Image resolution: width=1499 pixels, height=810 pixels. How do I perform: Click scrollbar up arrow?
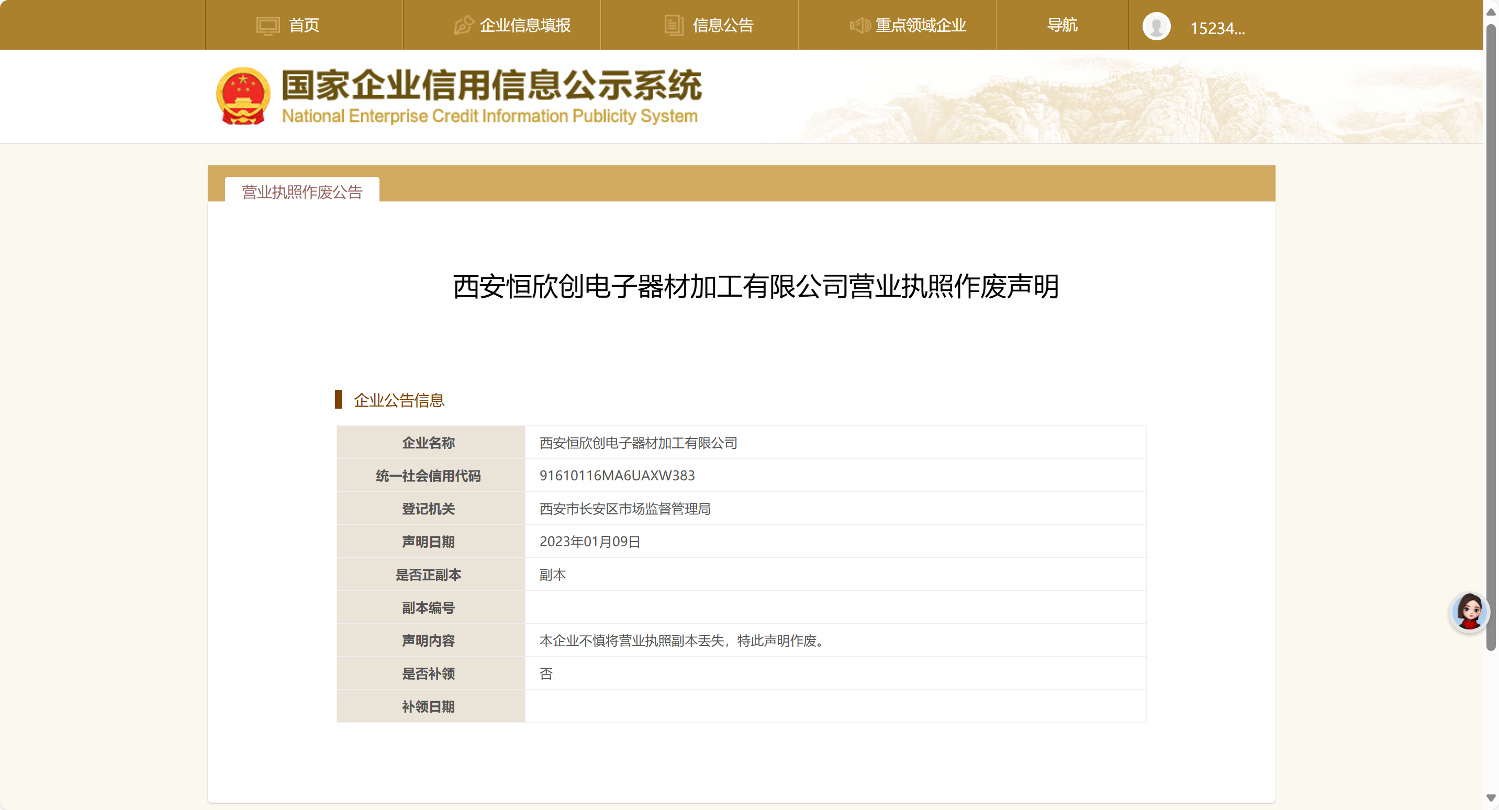pos(1491,12)
